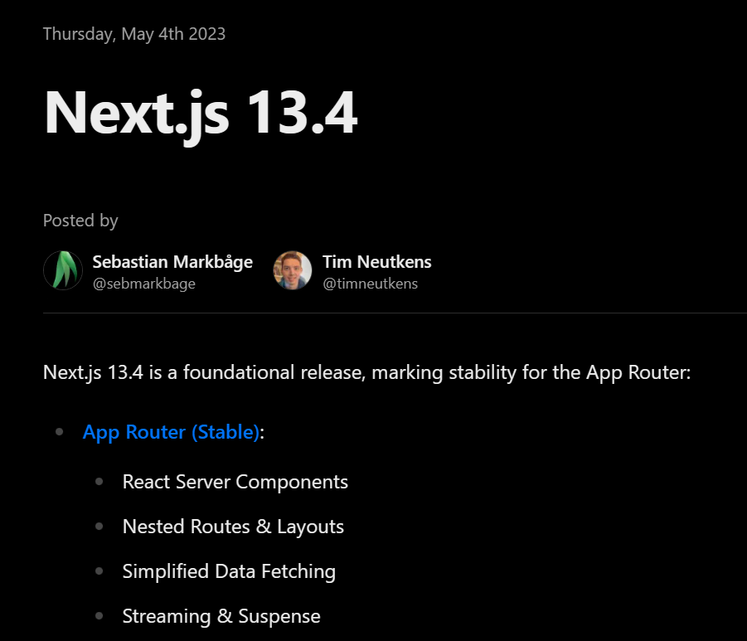Click Tim Neutkens' profile photo
Viewport: 747px width, 641px height.
[293, 270]
